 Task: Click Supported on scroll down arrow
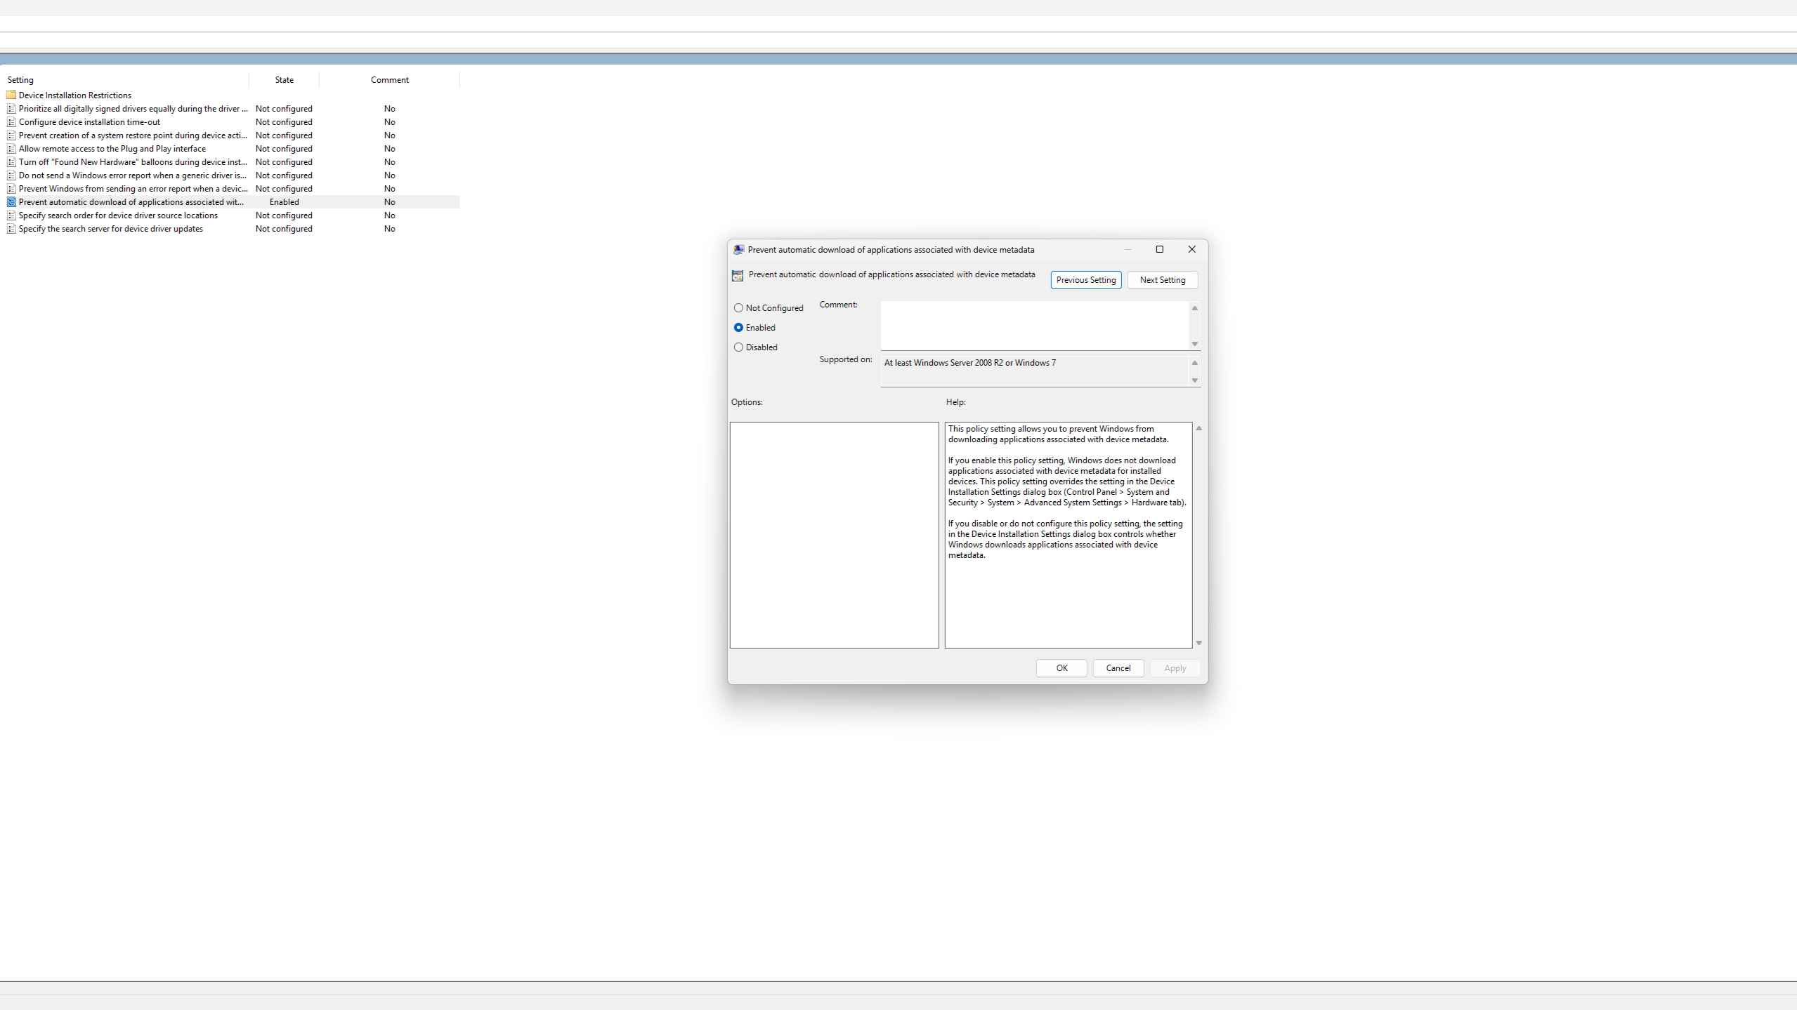click(x=1194, y=380)
